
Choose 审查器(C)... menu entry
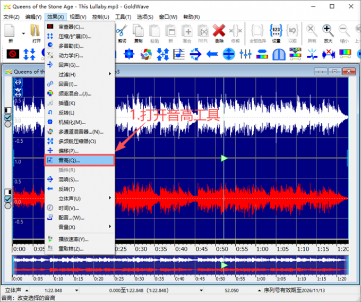pyautogui.click(x=80, y=27)
